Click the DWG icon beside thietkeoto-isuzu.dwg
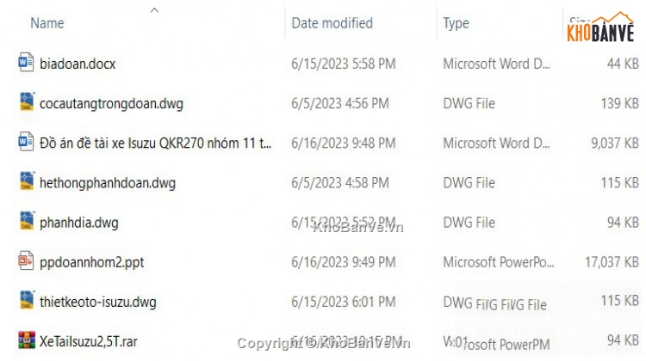 click(x=28, y=300)
